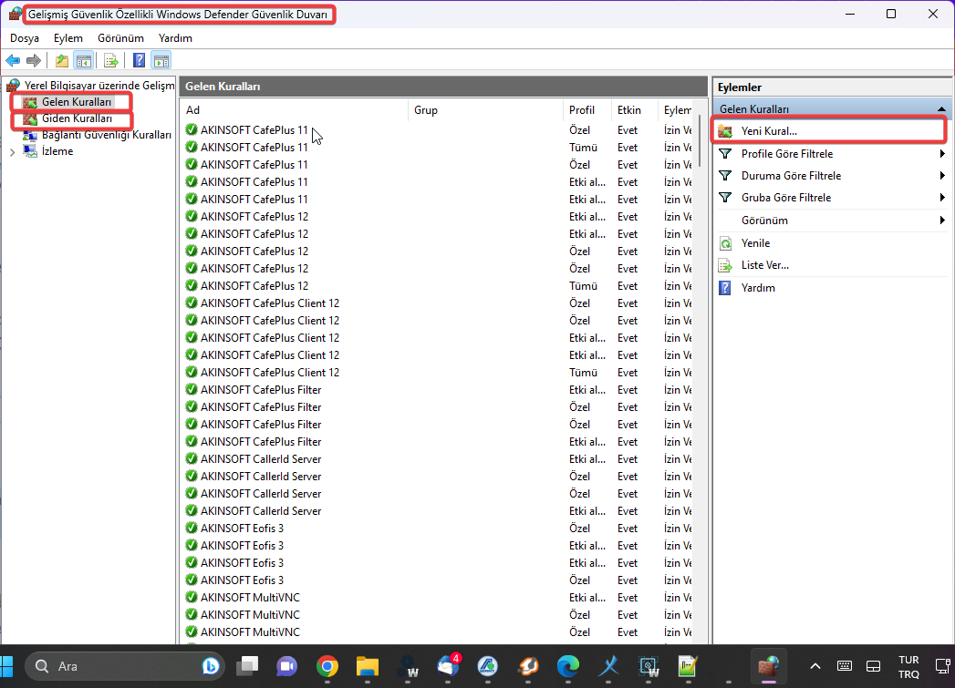The height and width of the screenshot is (688, 955).
Task: Click check icon of CafePlus 12 Tümü rule
Action: coord(192,285)
